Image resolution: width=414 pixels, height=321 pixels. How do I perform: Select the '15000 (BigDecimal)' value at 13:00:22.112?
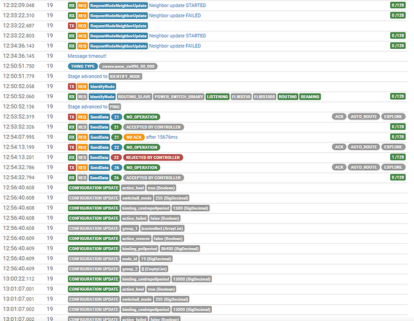tap(192, 279)
